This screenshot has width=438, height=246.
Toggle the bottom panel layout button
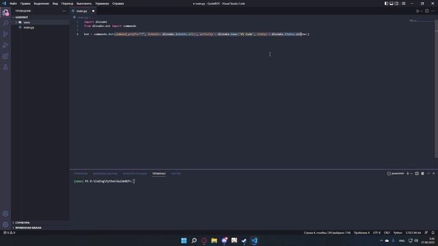(x=391, y=3)
